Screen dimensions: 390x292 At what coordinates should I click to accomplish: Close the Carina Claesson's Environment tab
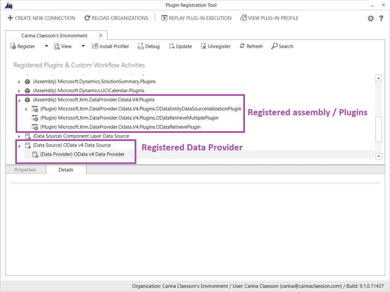coord(101,35)
